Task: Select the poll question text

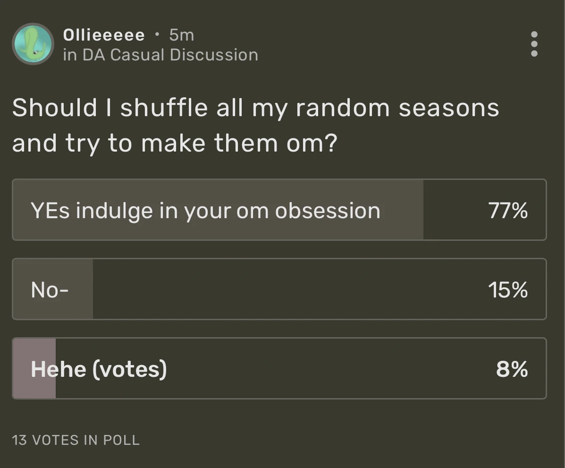Action: pos(255,124)
